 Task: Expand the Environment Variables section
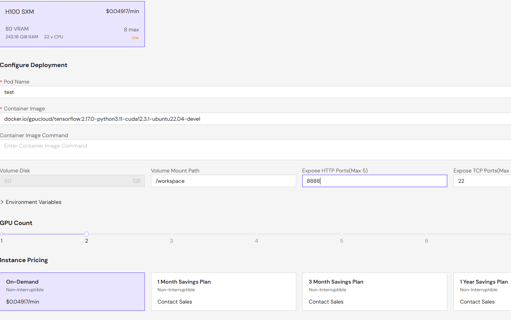33,202
